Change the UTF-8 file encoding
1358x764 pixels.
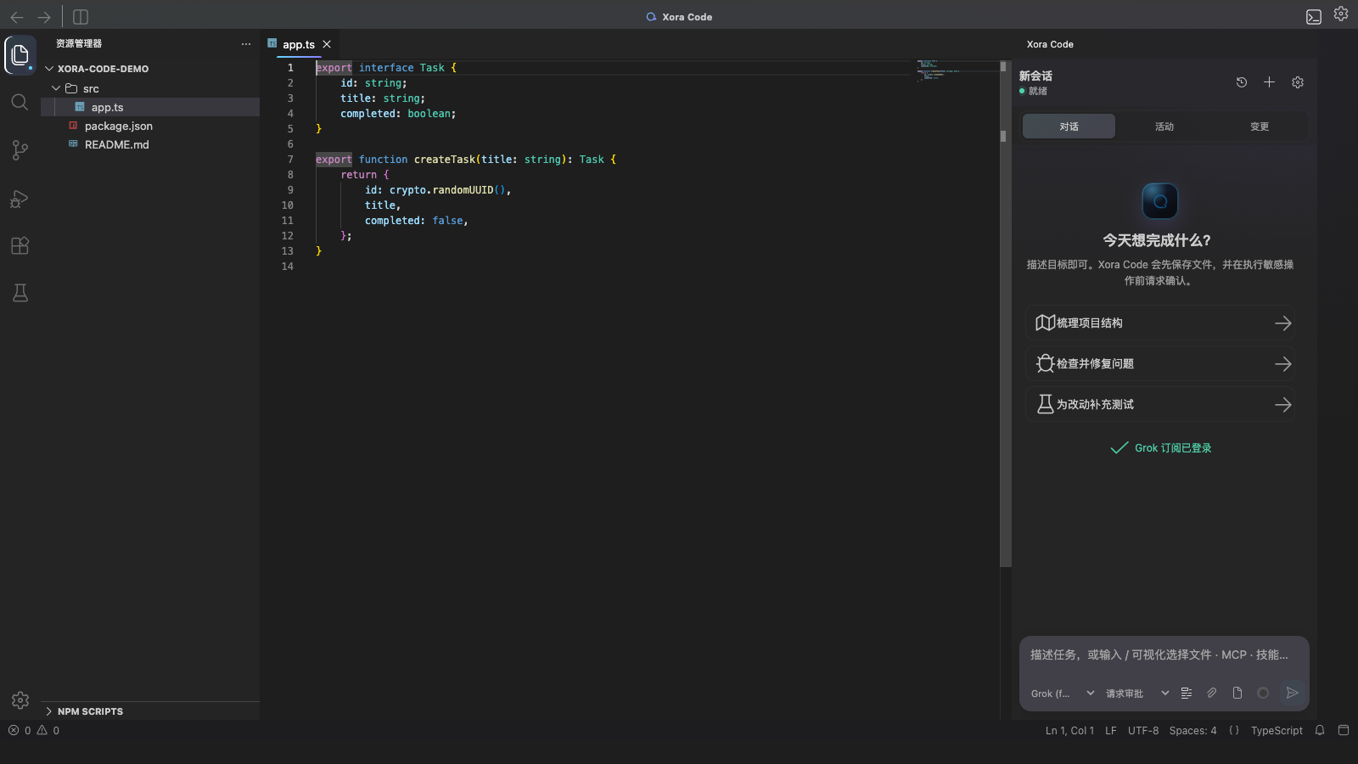pos(1143,731)
